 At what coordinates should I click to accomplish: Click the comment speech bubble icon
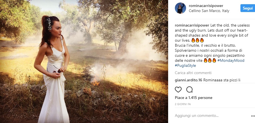click(x=189, y=89)
